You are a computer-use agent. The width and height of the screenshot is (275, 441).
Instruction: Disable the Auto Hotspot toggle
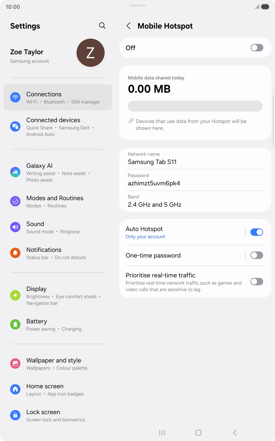click(257, 232)
